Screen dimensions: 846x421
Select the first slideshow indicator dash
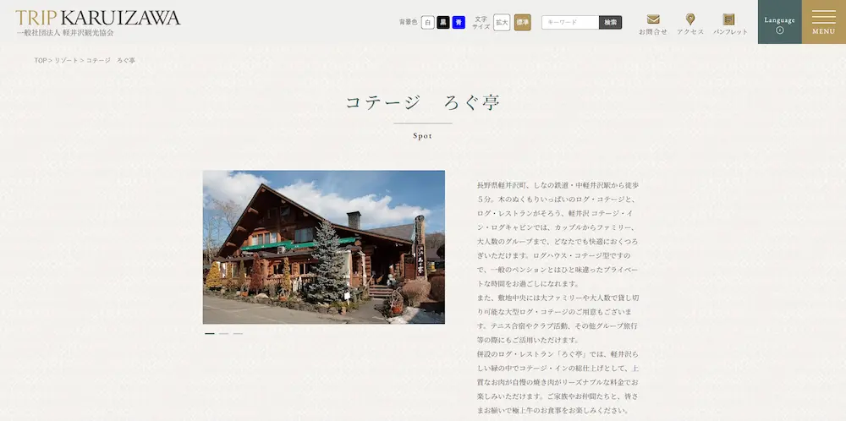coord(210,334)
